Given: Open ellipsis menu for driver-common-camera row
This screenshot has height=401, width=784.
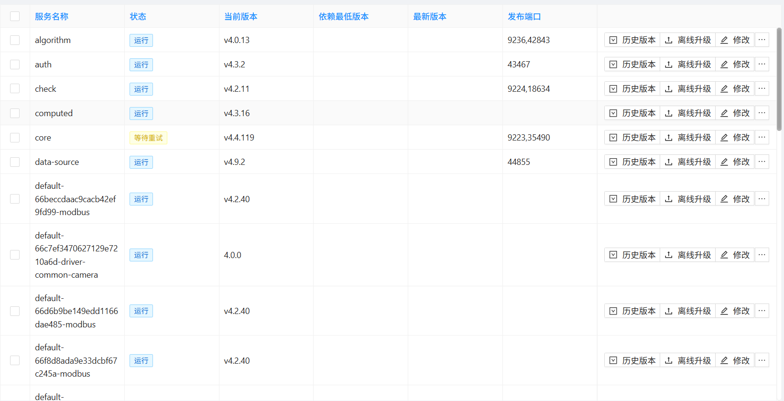Looking at the screenshot, I should [x=762, y=255].
